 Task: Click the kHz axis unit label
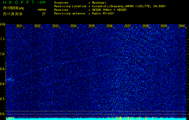point(3,24)
